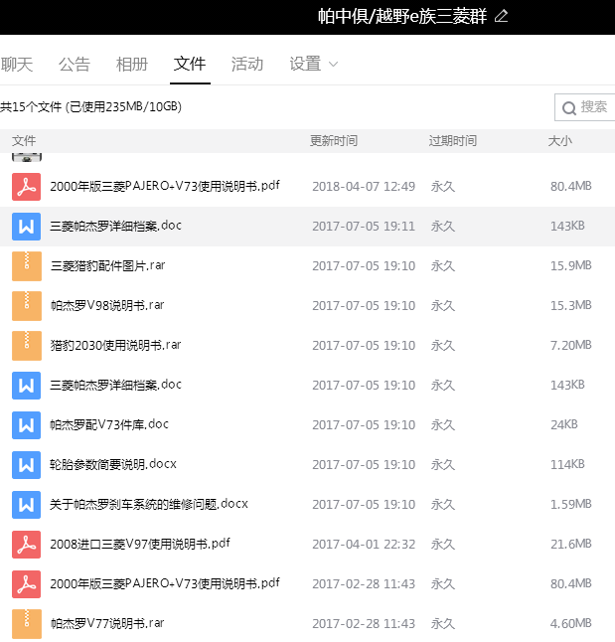Open the 相册 tab
The height and width of the screenshot is (642, 615).
[132, 65]
